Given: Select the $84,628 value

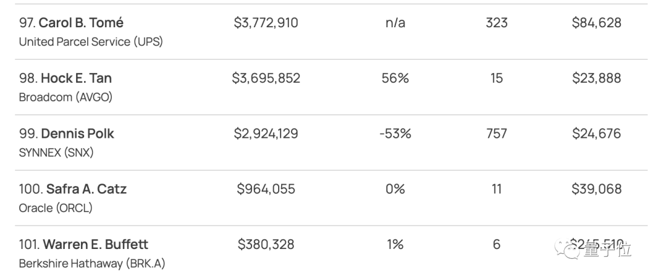Looking at the screenshot, I should click(x=596, y=23).
